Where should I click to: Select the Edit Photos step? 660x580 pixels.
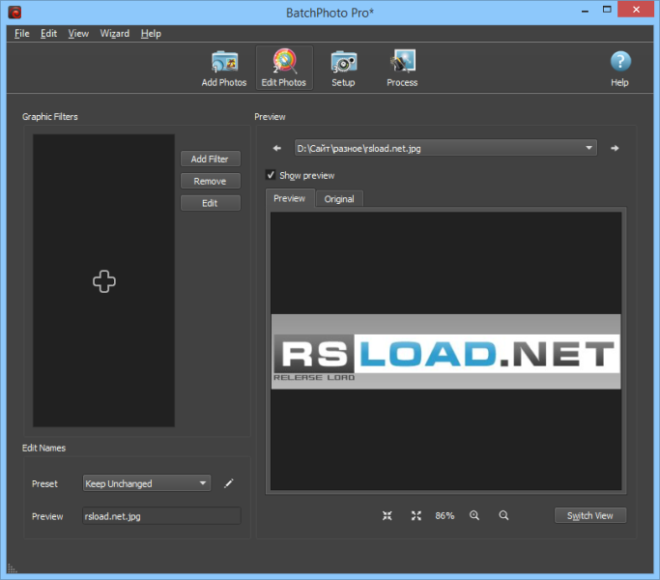pos(284,68)
